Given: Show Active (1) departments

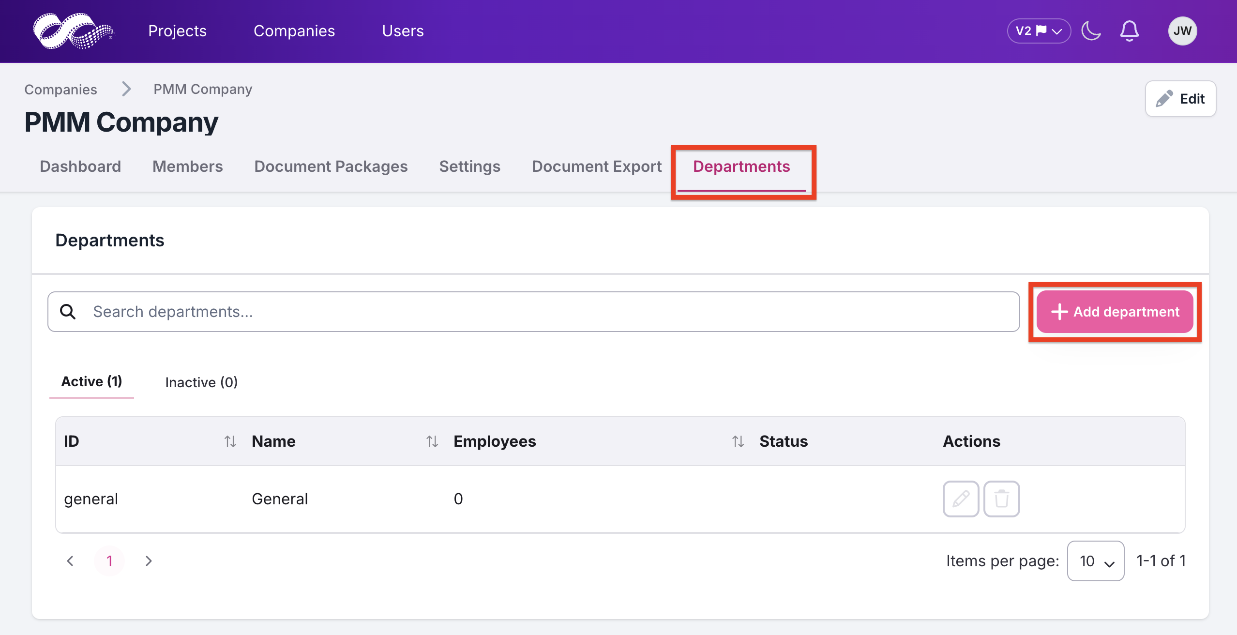Looking at the screenshot, I should point(91,381).
